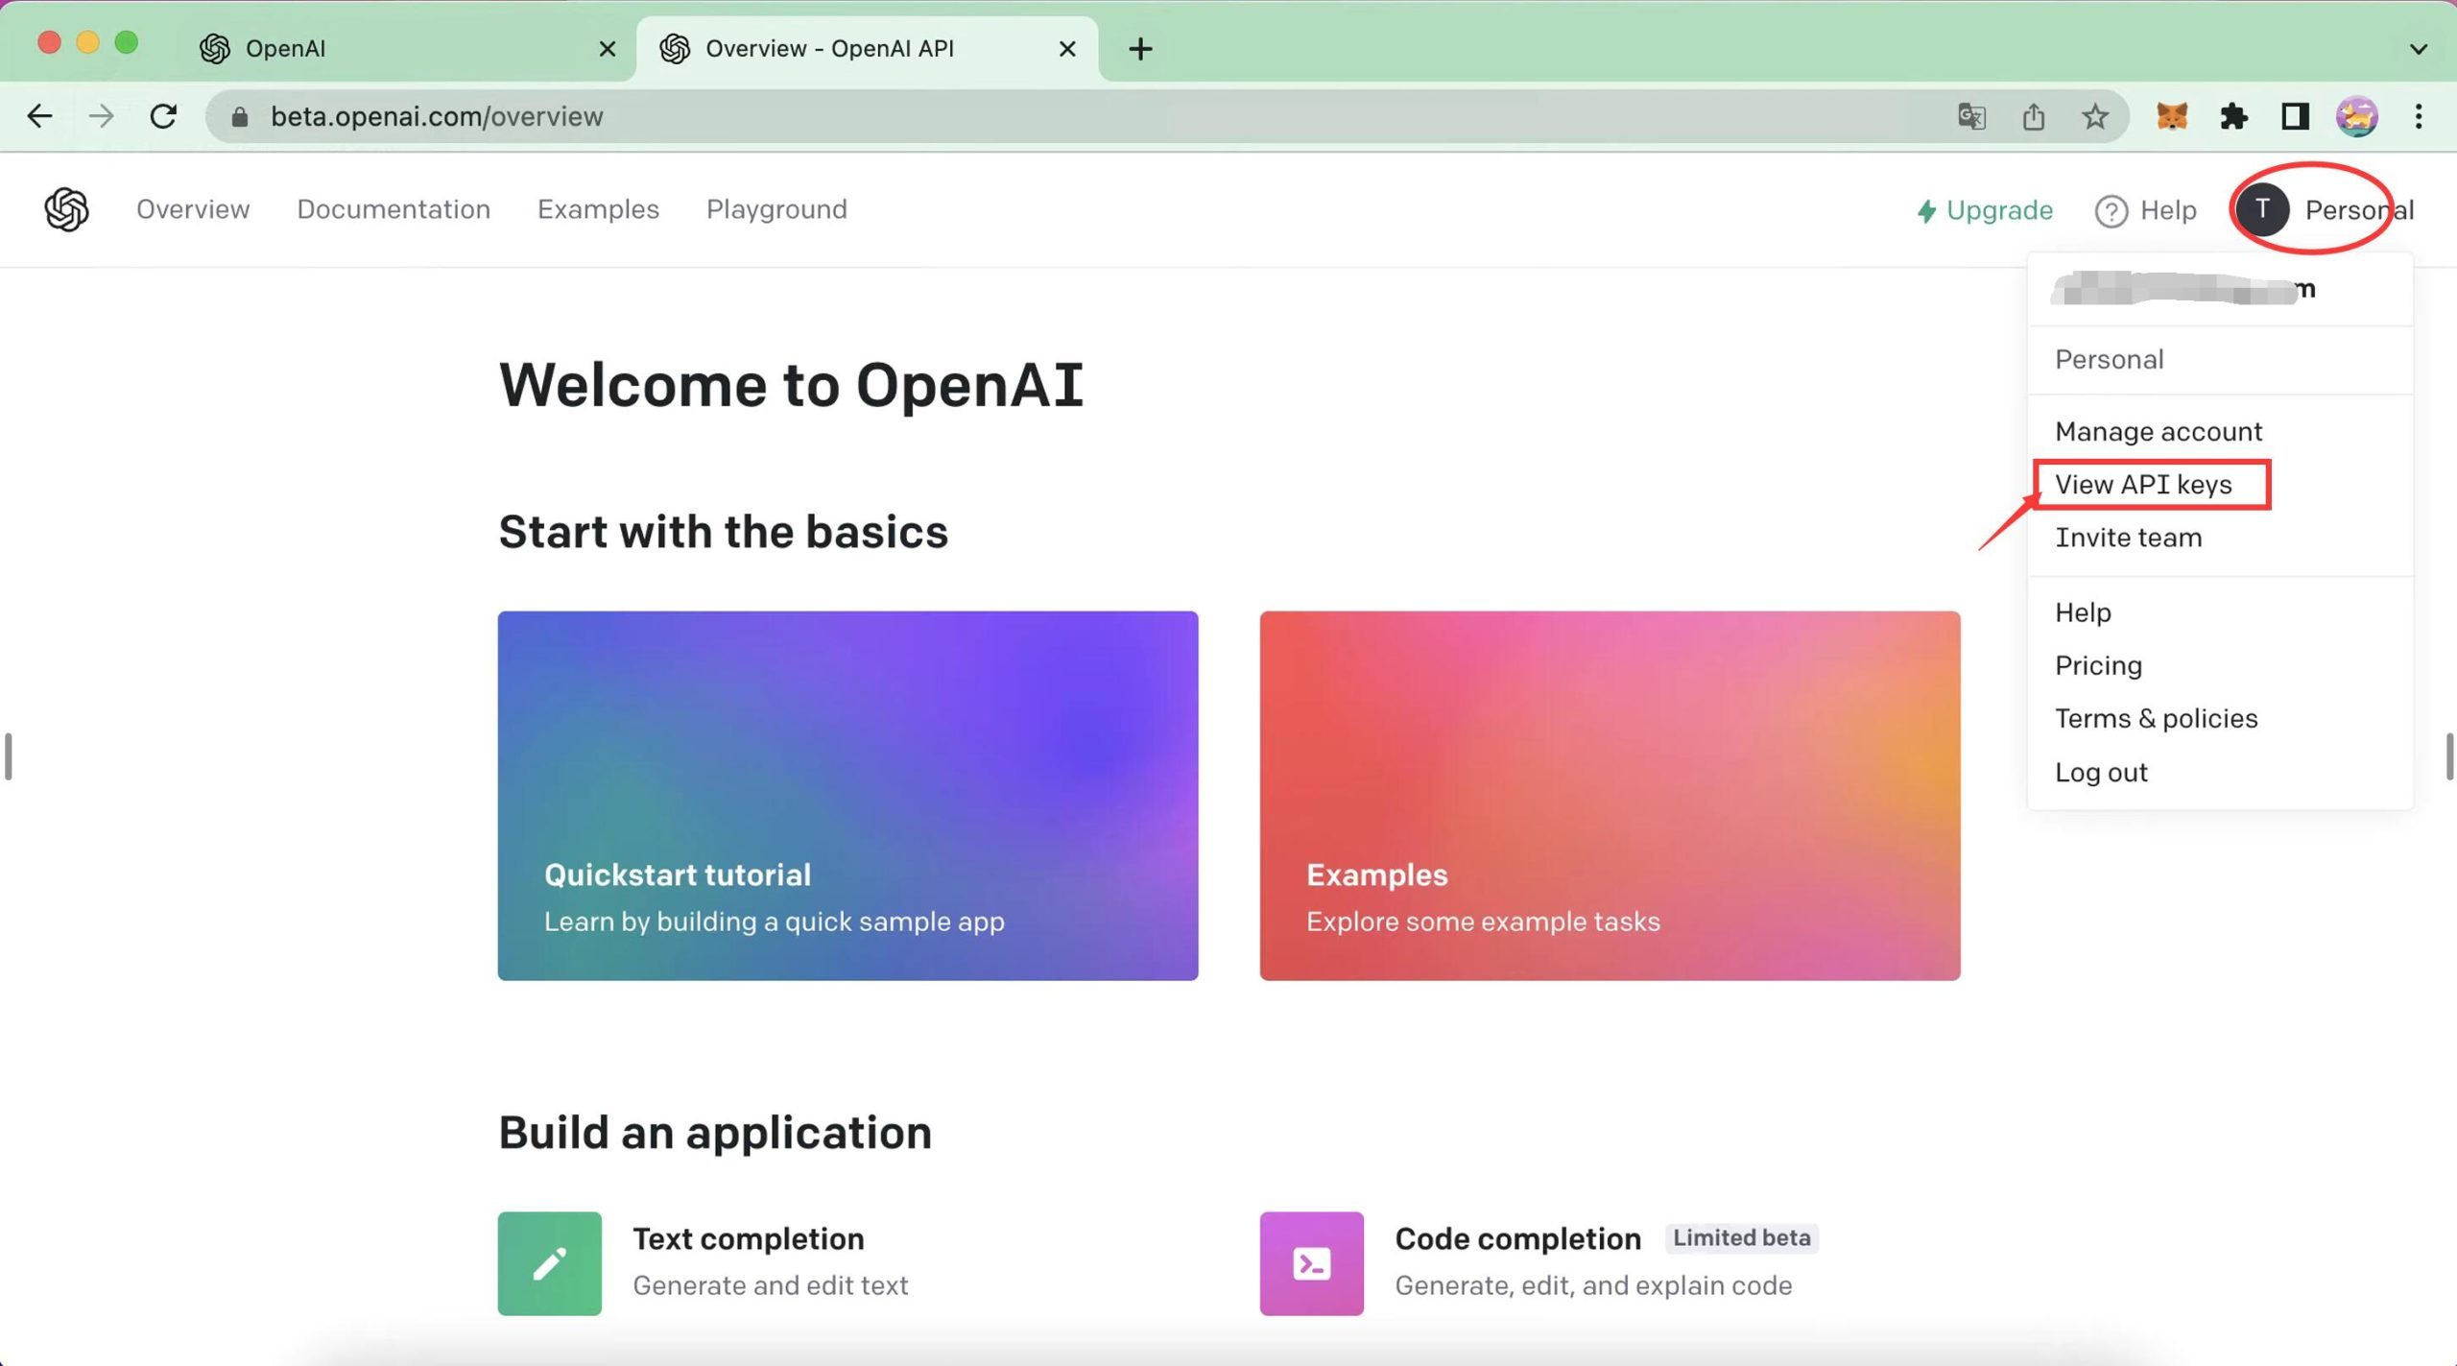The width and height of the screenshot is (2457, 1366).
Task: Open the Google Translate icon in the address bar
Action: (1971, 116)
